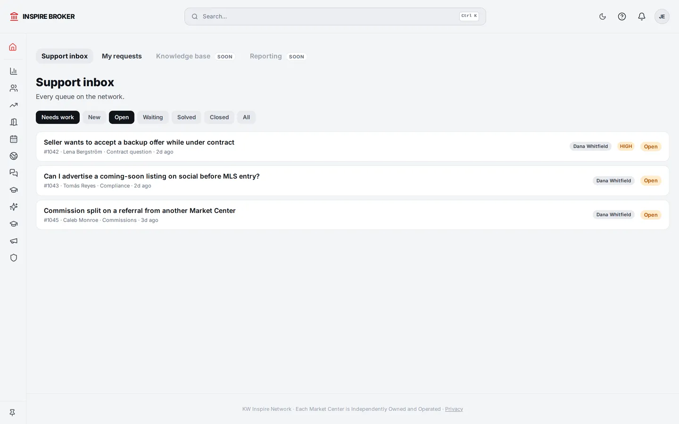679x424 pixels.
Task: Switch to the My requests tab
Action: tap(122, 56)
